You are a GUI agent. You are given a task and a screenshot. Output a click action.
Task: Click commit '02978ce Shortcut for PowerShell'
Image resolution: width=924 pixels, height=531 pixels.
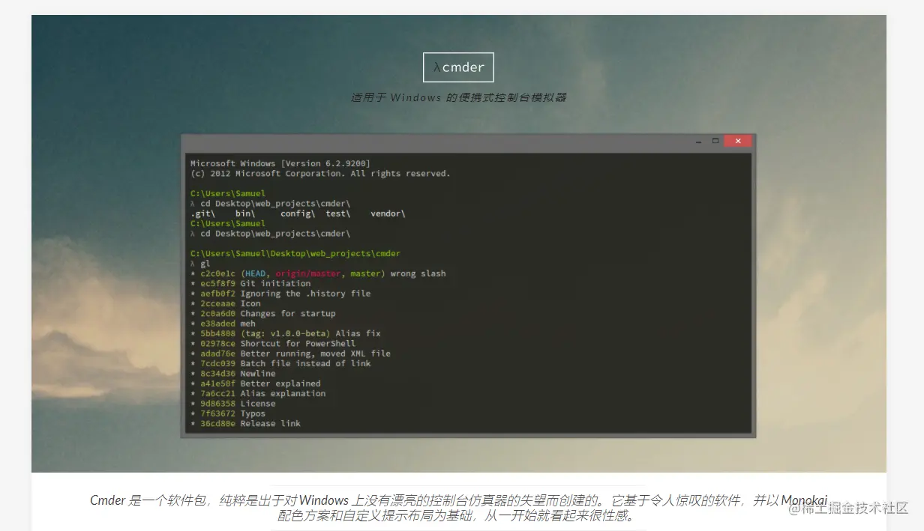pyautogui.click(x=273, y=344)
